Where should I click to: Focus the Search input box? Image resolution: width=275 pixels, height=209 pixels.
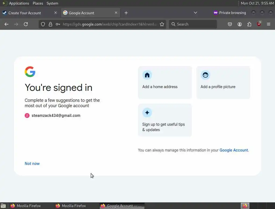(x=193, y=24)
